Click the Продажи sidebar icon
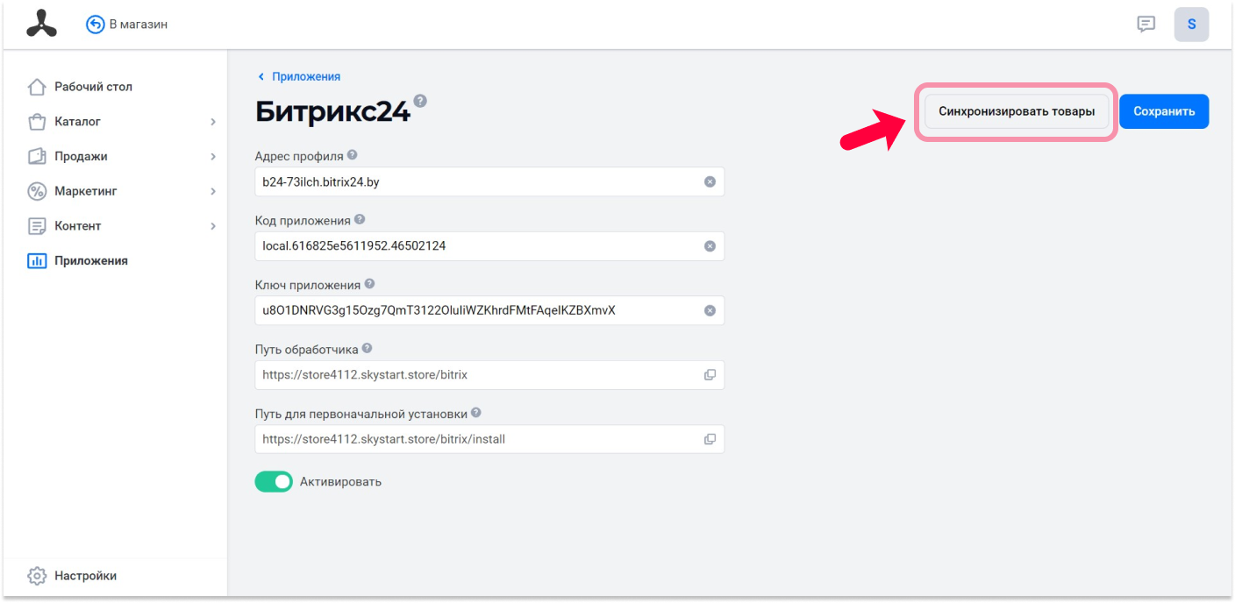 (37, 156)
